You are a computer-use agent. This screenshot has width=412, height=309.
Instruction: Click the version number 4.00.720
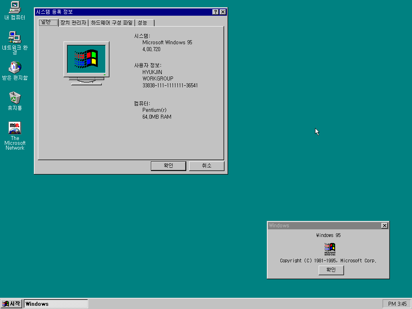coord(151,49)
